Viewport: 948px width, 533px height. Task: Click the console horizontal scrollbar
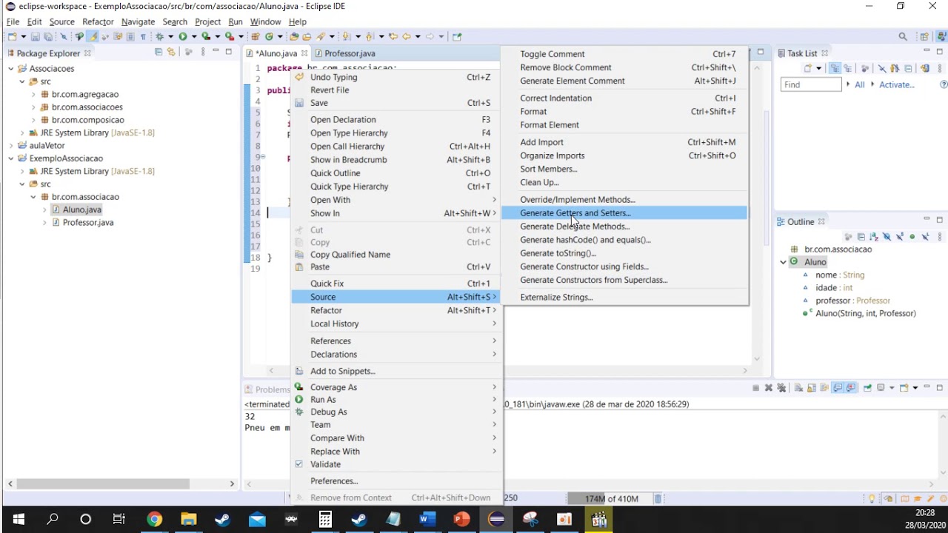point(589,484)
